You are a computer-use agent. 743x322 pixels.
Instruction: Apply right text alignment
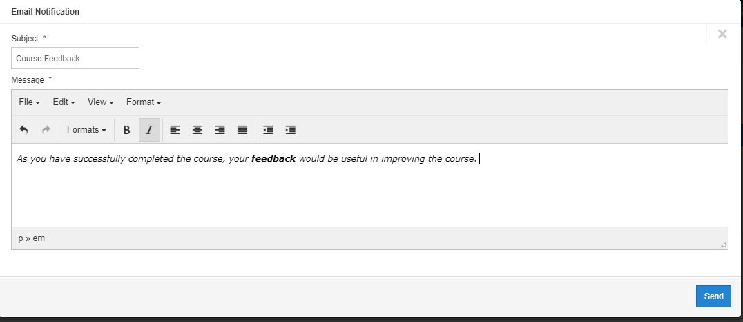(220, 130)
